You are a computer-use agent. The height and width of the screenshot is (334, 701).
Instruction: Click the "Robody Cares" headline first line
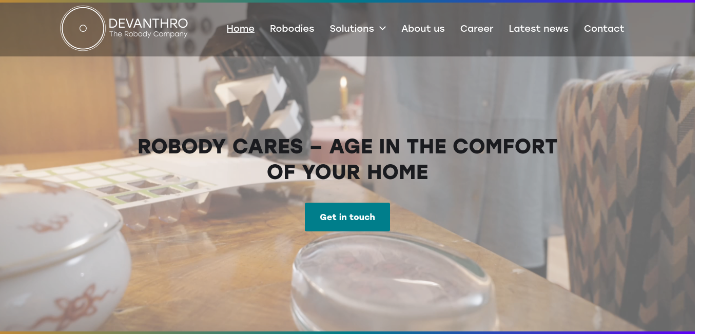[x=347, y=147]
